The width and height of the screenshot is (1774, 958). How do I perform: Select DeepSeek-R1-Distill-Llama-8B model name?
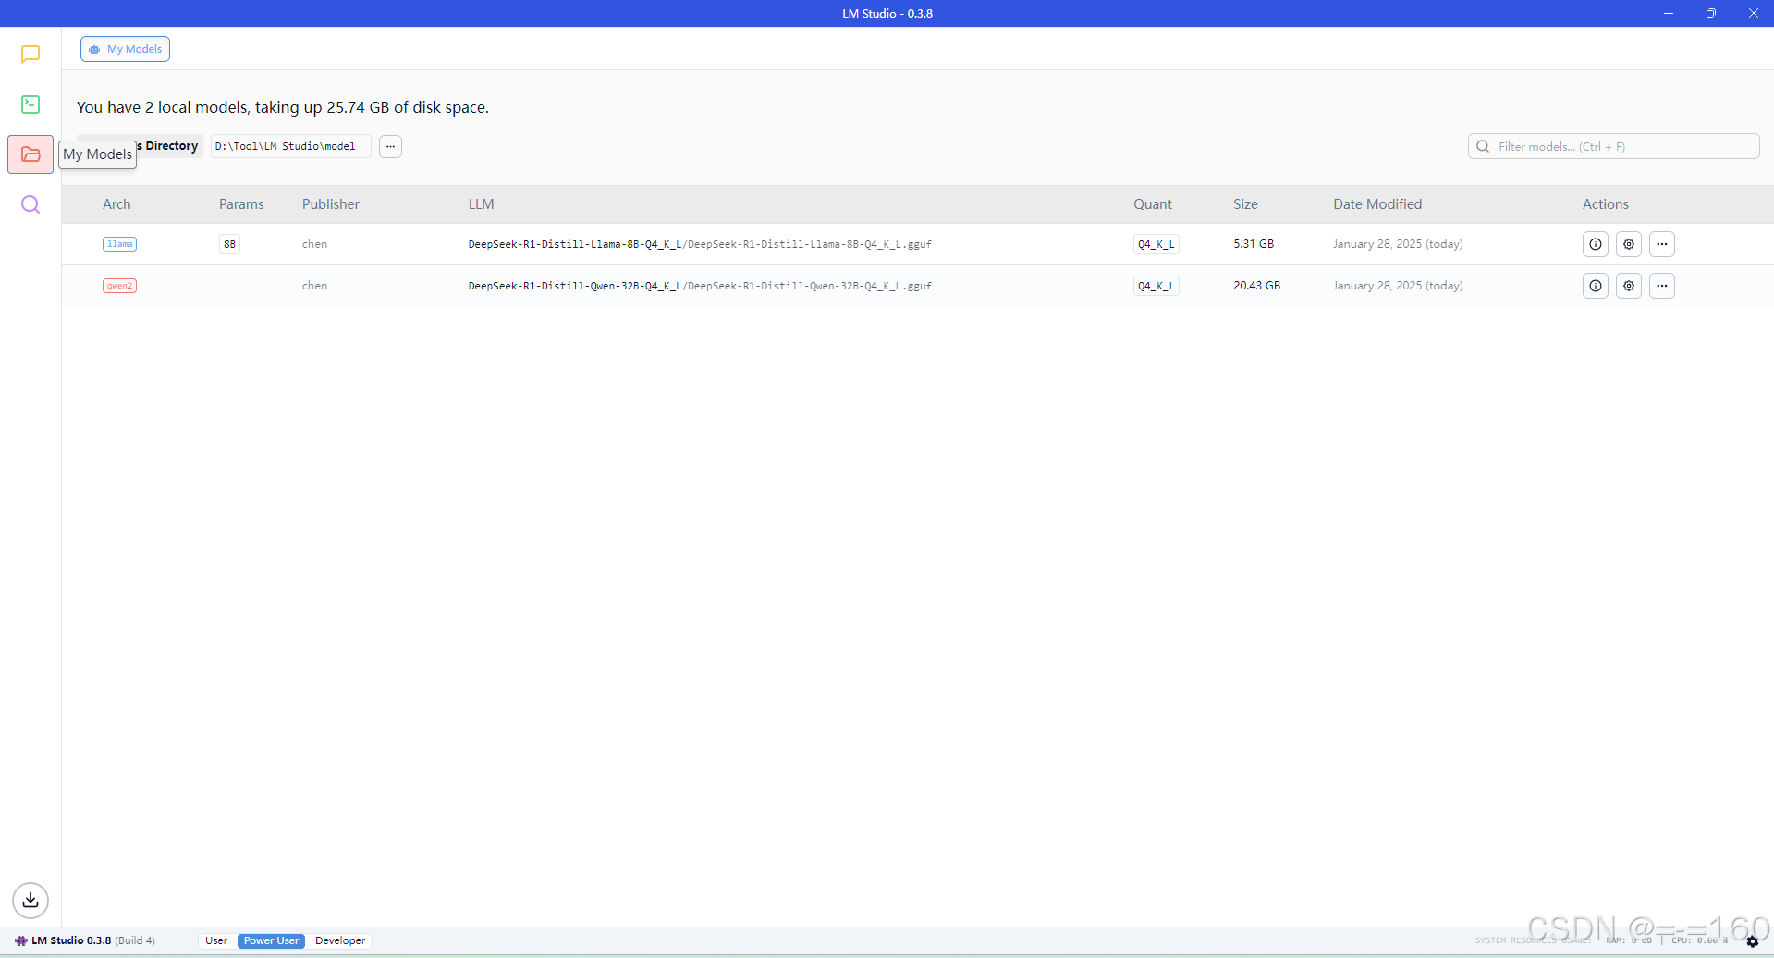pos(700,244)
